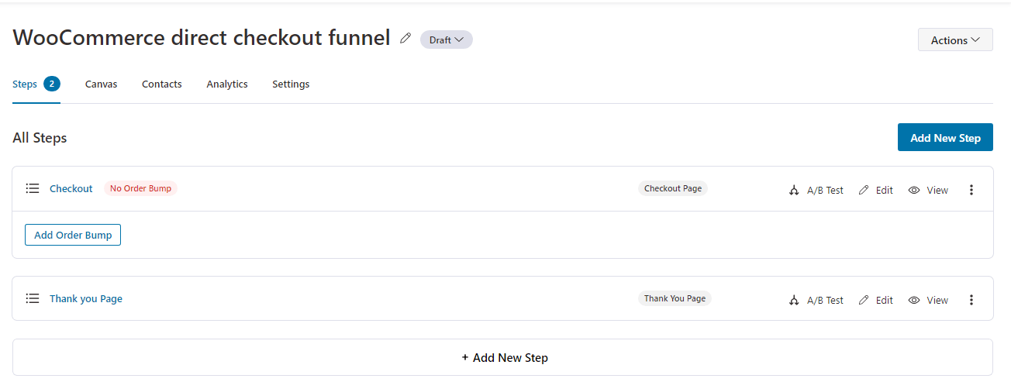Screen dimensions: 1011x382
Task: Click the Add Order Bump button
Action: (x=73, y=235)
